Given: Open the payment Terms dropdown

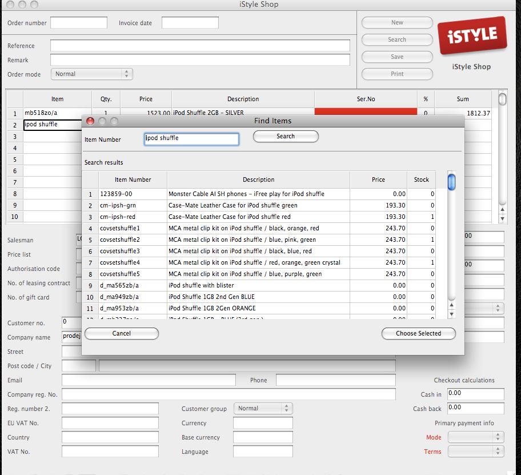Looking at the screenshot, I should pos(476,452).
